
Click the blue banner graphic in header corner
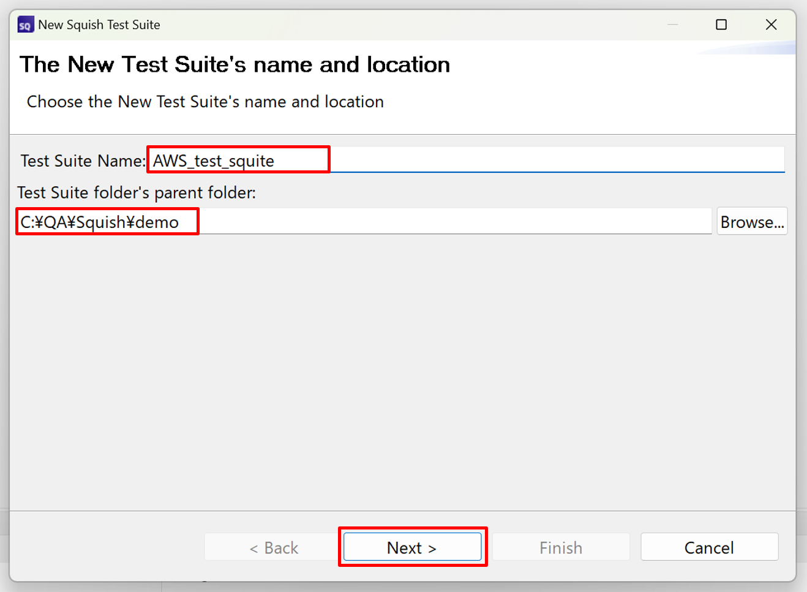pos(753,48)
